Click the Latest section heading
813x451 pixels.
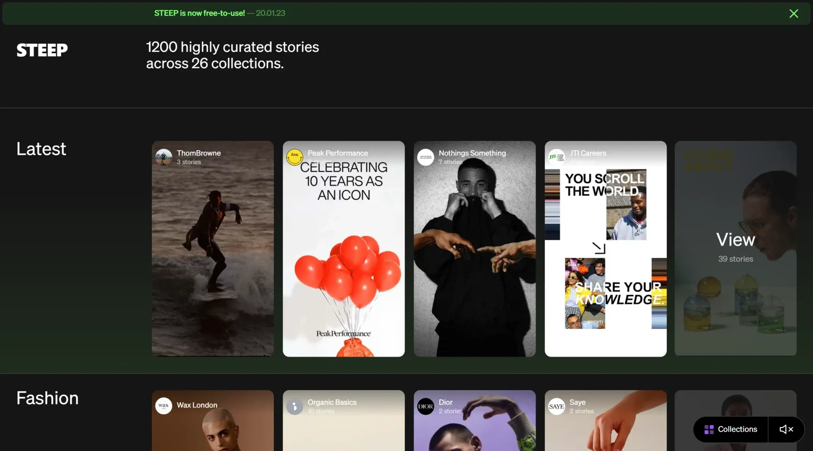point(41,149)
